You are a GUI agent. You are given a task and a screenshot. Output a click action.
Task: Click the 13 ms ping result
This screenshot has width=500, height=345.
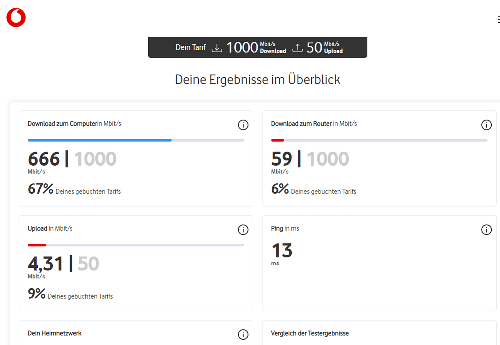point(281,251)
